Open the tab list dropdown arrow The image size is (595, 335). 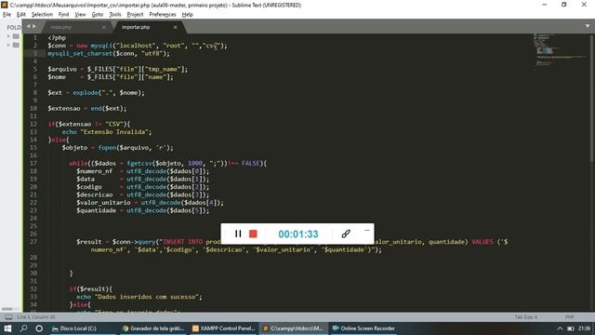[x=588, y=26]
